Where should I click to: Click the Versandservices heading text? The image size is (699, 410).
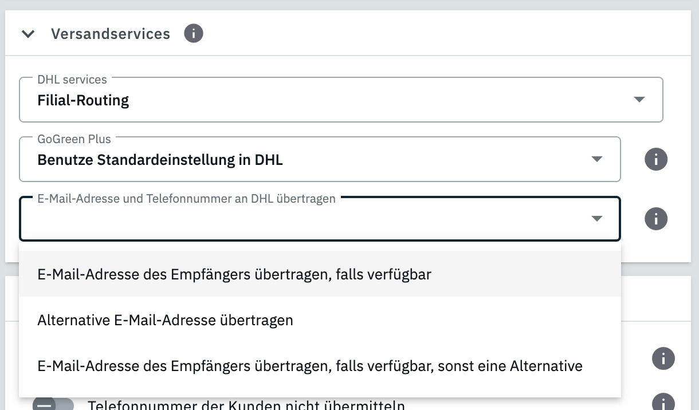click(x=111, y=34)
